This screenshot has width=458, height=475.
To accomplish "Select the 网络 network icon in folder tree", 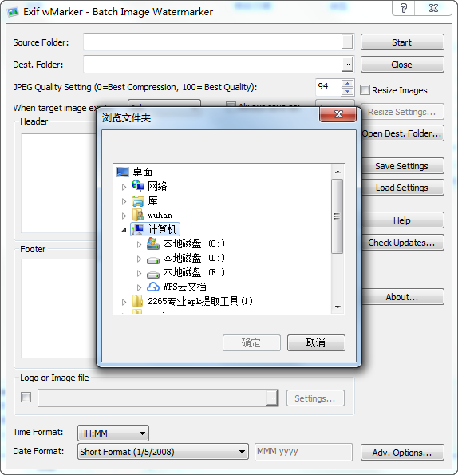I will pyautogui.click(x=138, y=186).
